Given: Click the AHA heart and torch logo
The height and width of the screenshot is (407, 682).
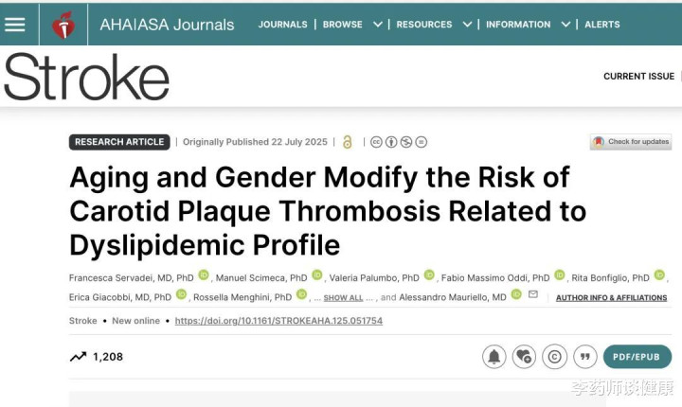Looking at the screenshot, I should point(63,25).
